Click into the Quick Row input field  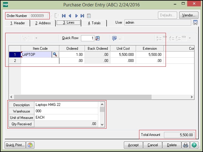(x=87, y=38)
